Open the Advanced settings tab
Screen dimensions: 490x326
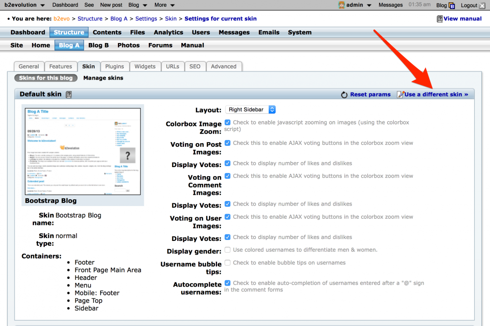click(223, 67)
